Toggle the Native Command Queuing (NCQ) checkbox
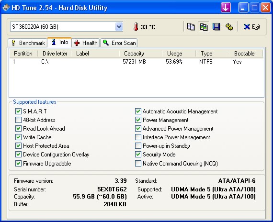 coord(138,163)
